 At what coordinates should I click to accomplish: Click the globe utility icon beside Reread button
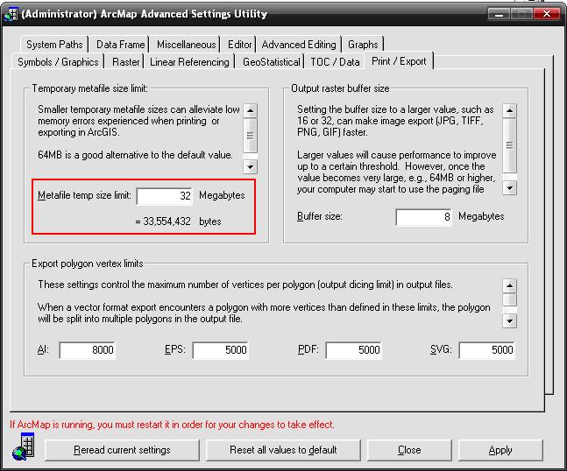(x=24, y=446)
